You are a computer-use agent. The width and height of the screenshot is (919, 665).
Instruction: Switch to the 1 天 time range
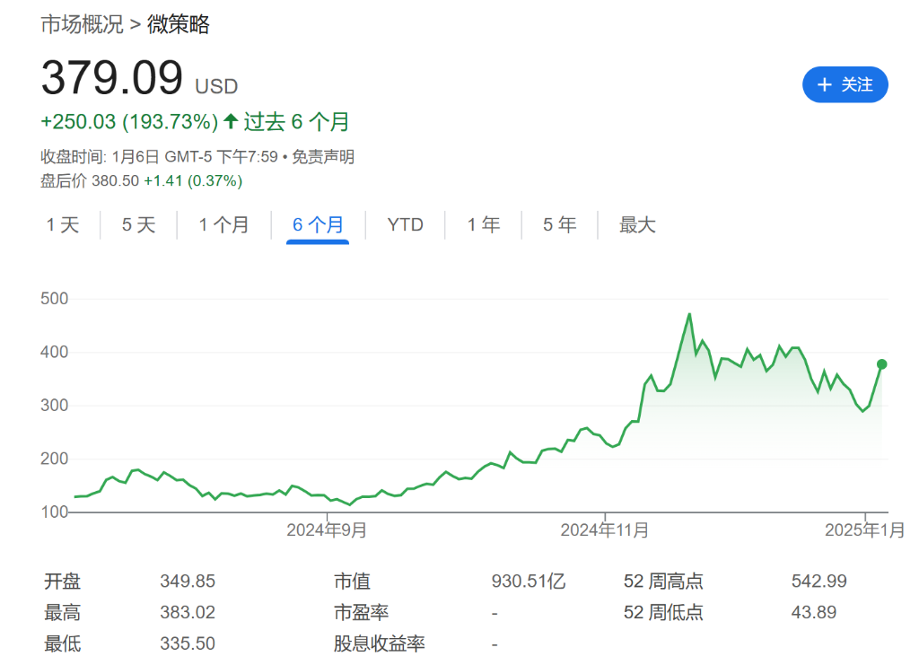click(x=63, y=224)
